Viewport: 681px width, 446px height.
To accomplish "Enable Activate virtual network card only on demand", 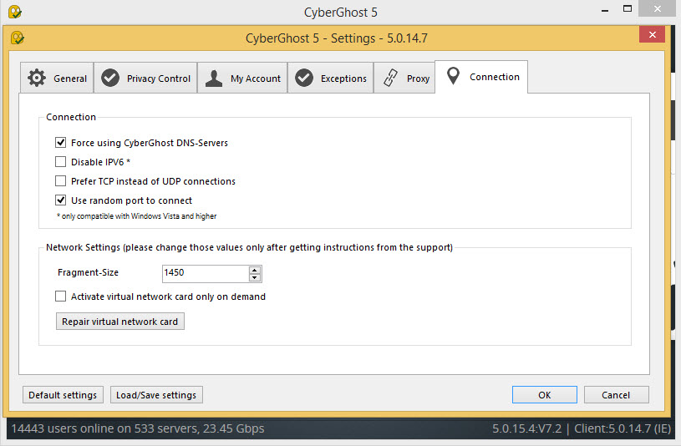I will coord(60,296).
